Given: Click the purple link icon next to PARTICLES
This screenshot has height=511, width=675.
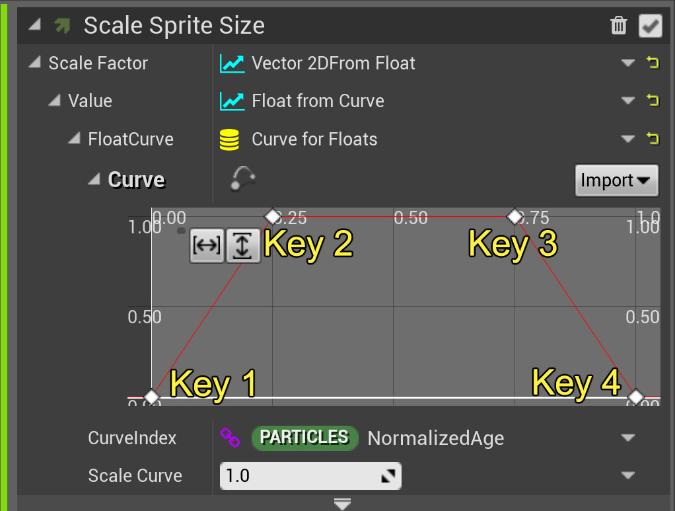Looking at the screenshot, I should [x=230, y=438].
